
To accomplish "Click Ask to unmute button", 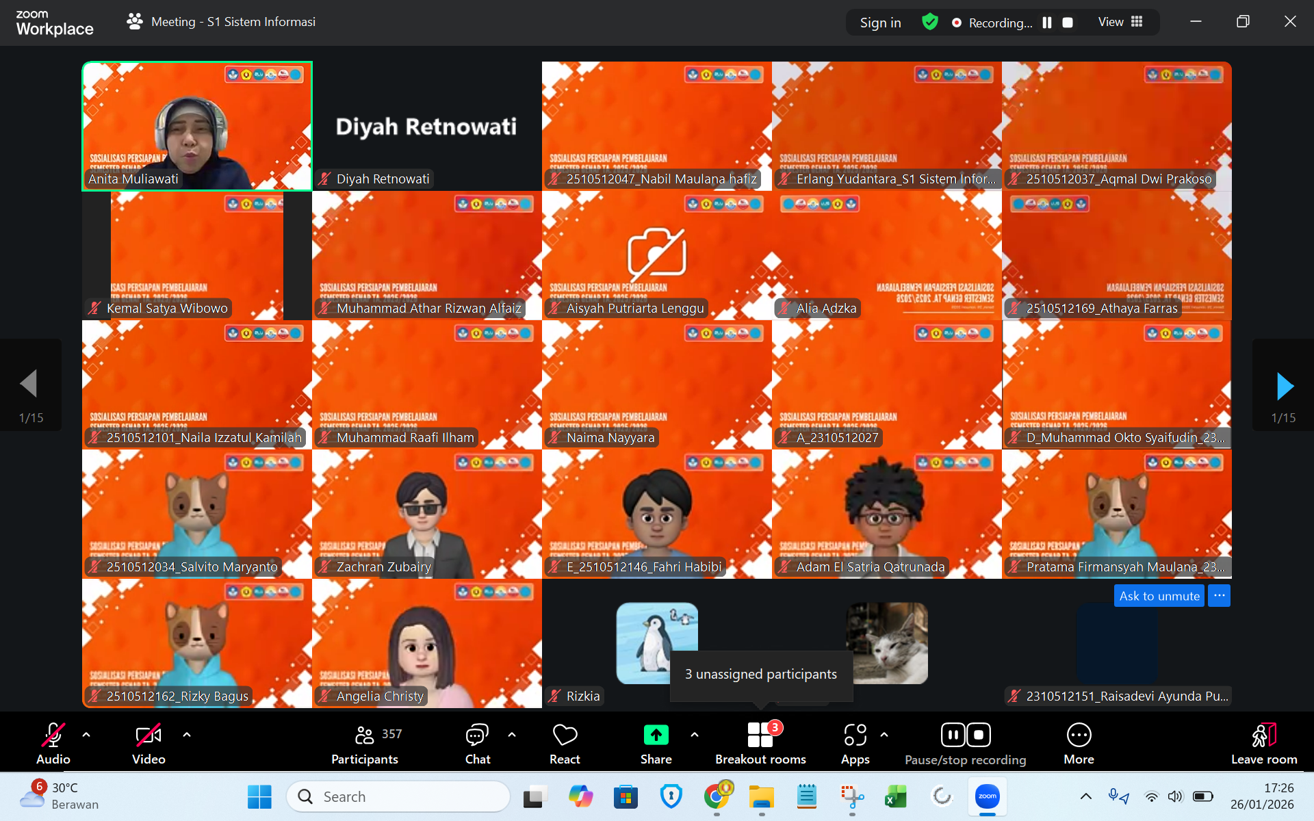I will click(x=1159, y=596).
